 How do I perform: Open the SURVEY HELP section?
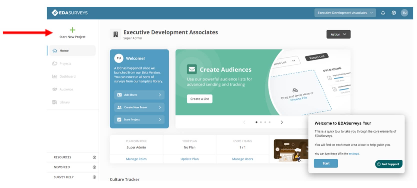(73, 177)
